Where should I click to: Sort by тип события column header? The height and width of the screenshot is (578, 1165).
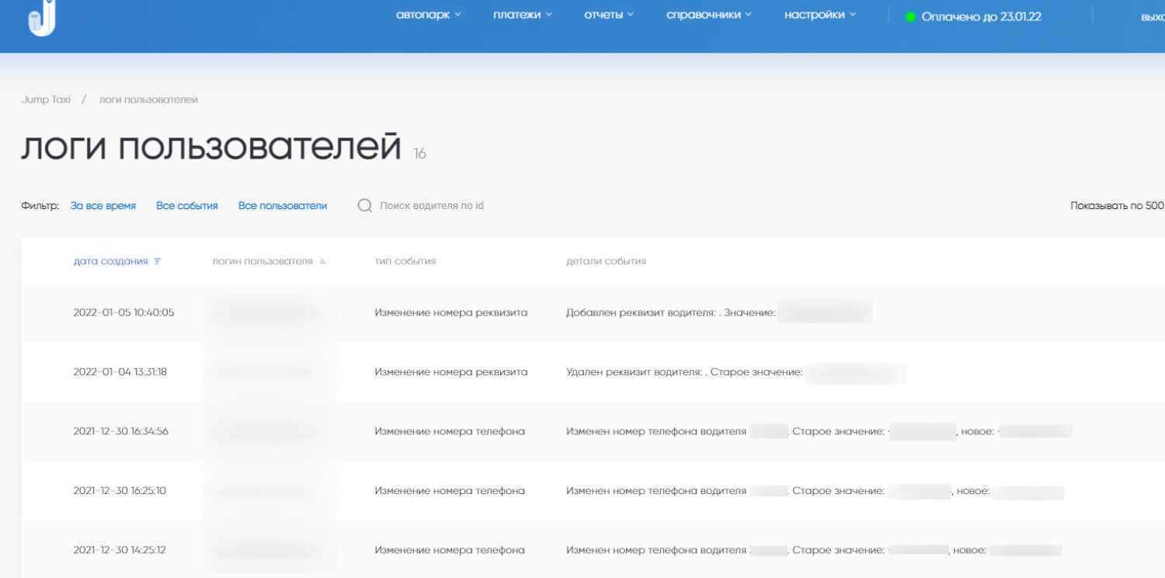point(405,261)
